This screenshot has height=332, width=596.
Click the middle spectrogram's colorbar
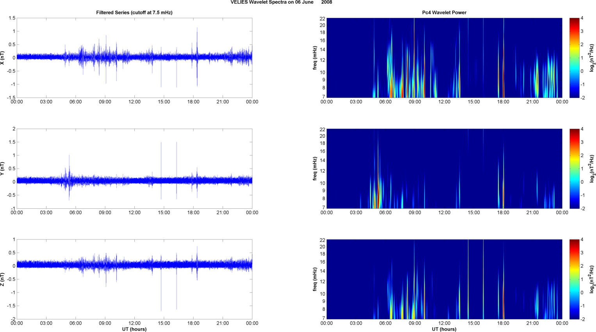(574, 169)
